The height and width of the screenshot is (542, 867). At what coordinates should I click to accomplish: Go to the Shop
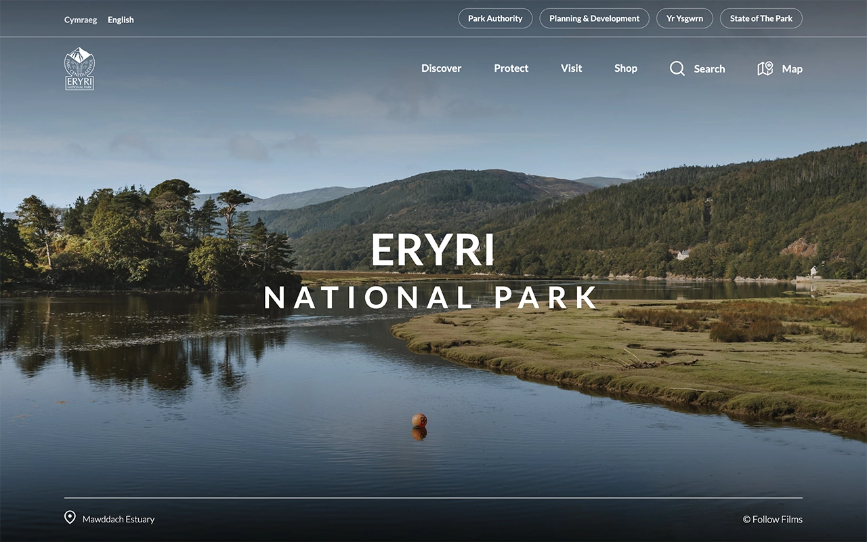pos(625,68)
